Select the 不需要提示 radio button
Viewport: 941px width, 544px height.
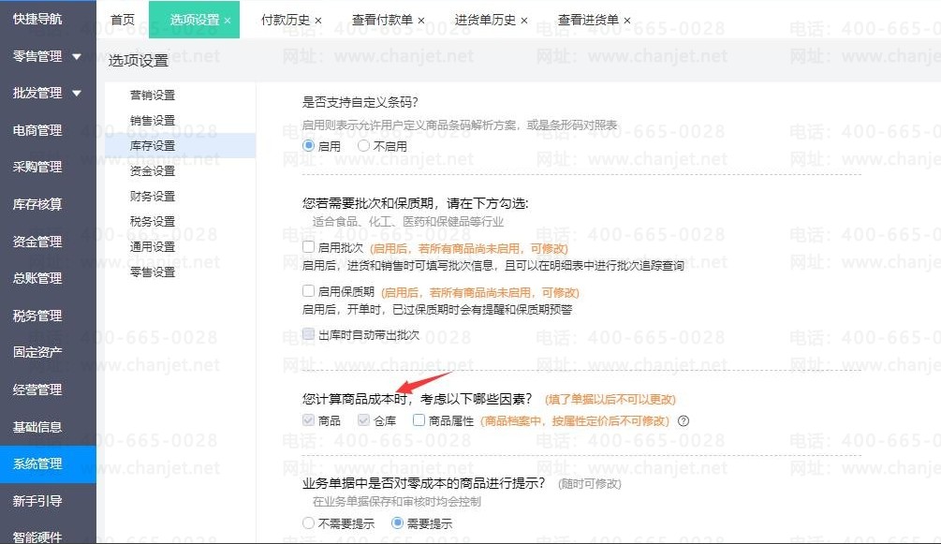pyautogui.click(x=308, y=523)
